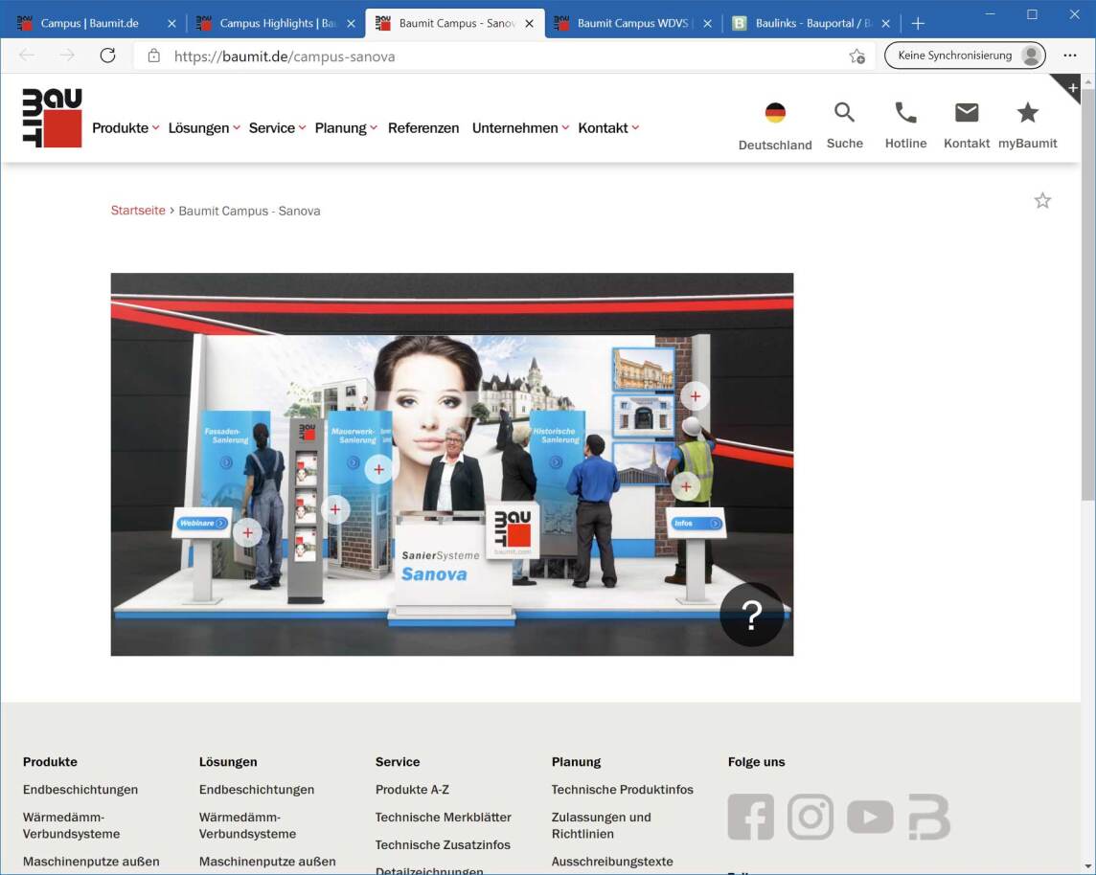Open the Deutschland country flag selector
Screen dimensions: 1096x875
tap(775, 112)
